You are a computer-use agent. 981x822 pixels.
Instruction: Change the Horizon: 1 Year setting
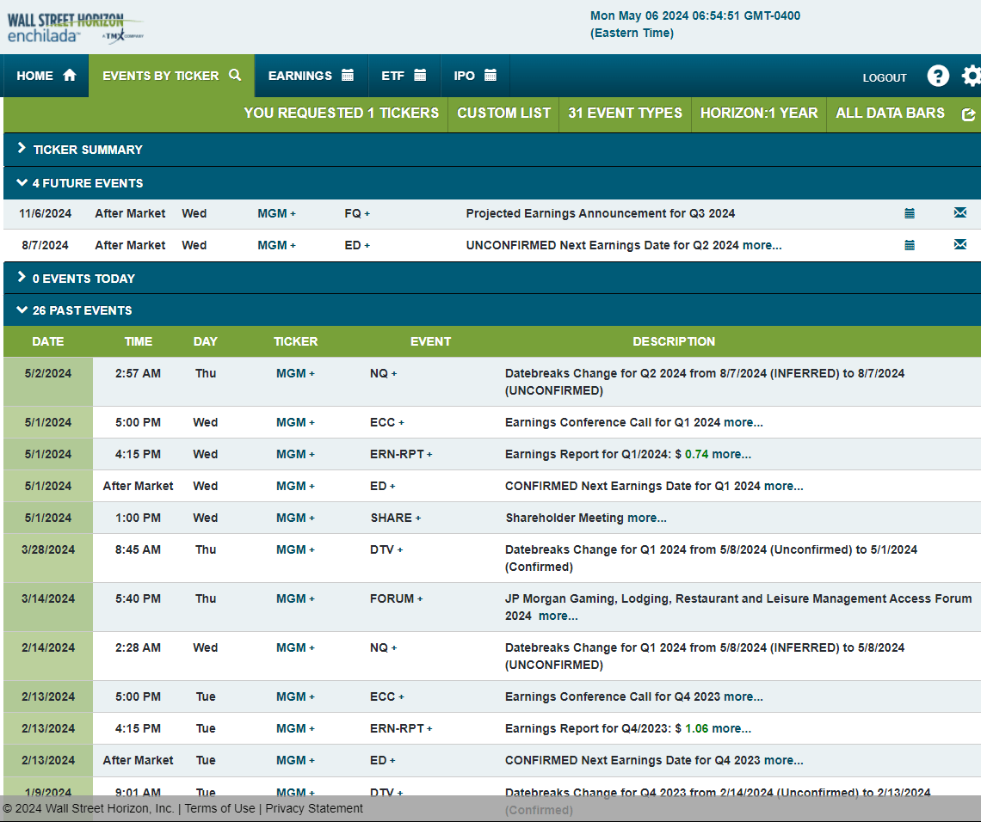click(x=759, y=113)
